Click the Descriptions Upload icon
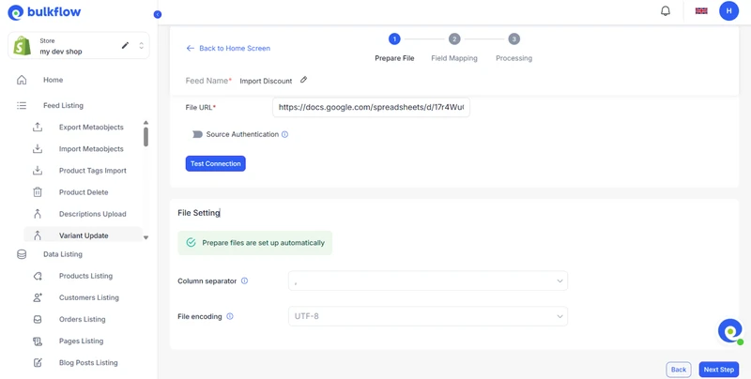This screenshot has width=751, height=379. click(x=38, y=214)
